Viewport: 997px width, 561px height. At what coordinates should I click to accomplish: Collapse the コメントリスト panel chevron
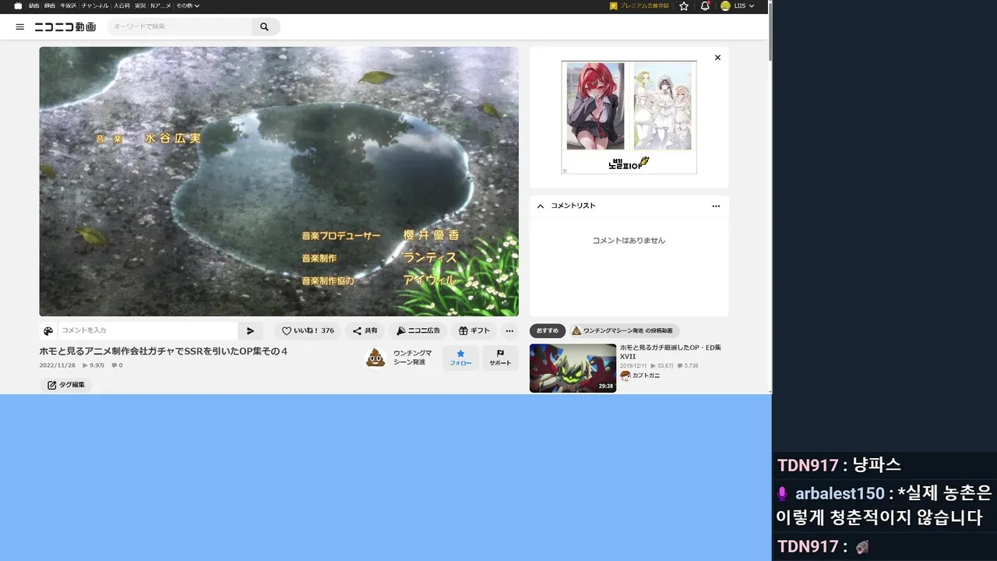[541, 206]
